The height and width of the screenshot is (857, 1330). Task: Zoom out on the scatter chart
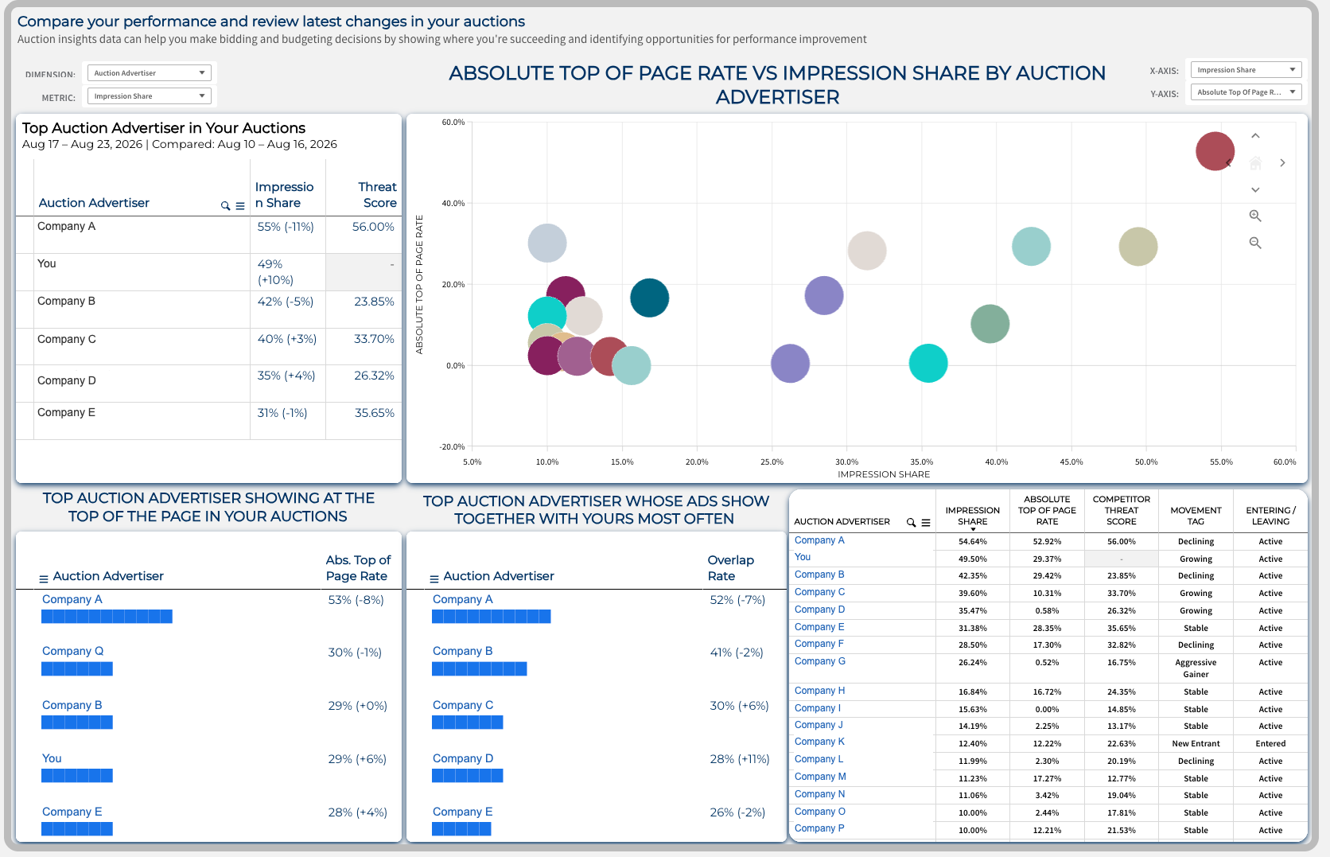(x=1255, y=243)
